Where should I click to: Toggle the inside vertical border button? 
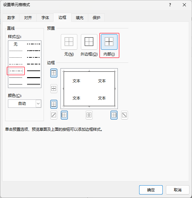pyautogui.click(x=89, y=115)
